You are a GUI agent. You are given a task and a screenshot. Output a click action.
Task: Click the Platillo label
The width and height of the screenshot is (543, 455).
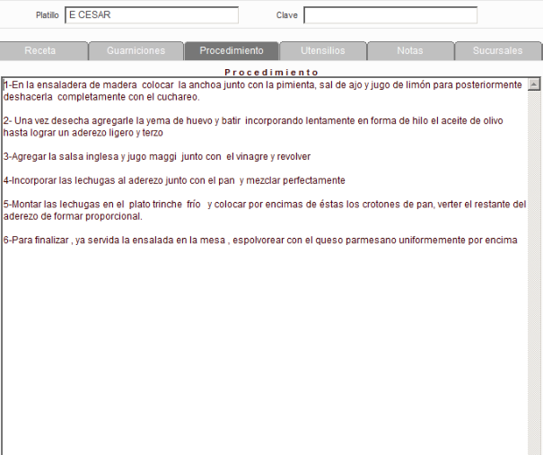click(47, 16)
